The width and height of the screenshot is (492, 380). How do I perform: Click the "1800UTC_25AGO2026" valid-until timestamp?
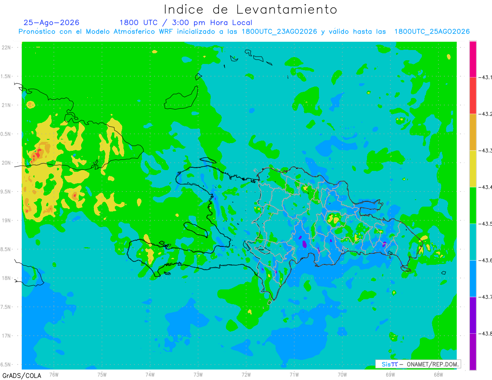click(x=432, y=32)
